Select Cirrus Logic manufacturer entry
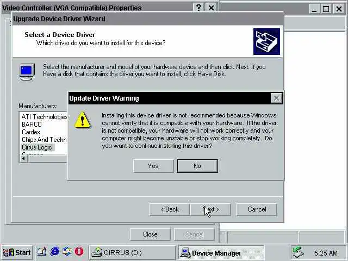The width and height of the screenshot is (348, 261). tap(37, 147)
